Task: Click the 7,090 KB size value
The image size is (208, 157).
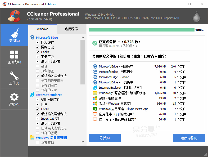Action: pos(160,66)
